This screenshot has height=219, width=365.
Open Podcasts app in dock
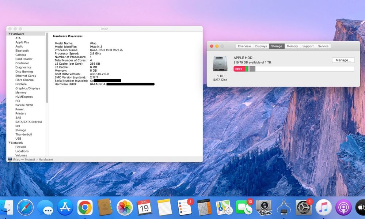pos(343,207)
